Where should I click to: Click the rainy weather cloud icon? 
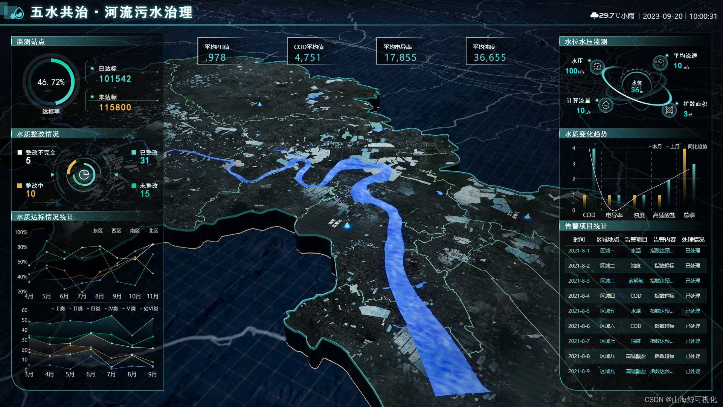pyautogui.click(x=594, y=15)
